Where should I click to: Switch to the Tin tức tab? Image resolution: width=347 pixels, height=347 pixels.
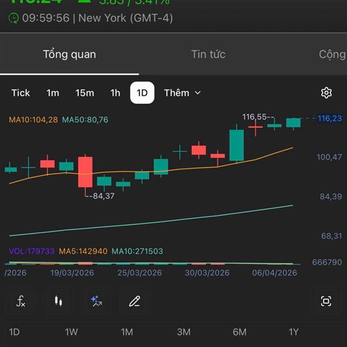tap(208, 54)
